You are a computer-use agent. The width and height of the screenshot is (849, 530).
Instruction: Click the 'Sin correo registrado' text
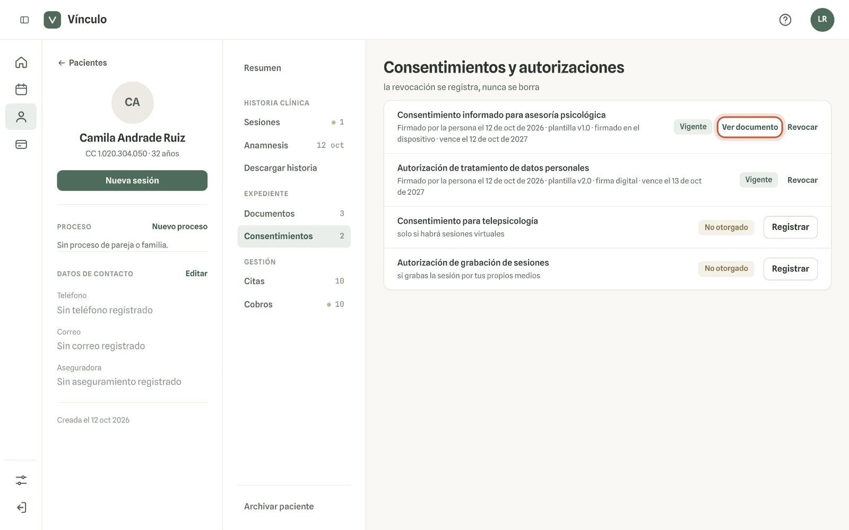pos(101,346)
